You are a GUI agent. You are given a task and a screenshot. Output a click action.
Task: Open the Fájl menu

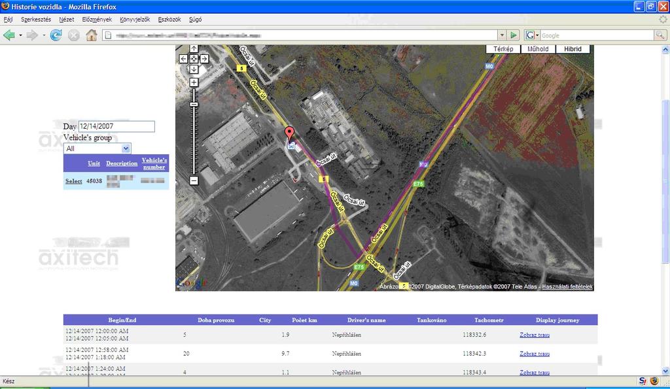[x=8, y=20]
